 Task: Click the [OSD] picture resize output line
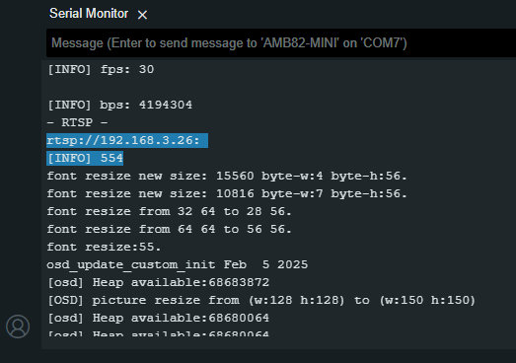point(261,301)
